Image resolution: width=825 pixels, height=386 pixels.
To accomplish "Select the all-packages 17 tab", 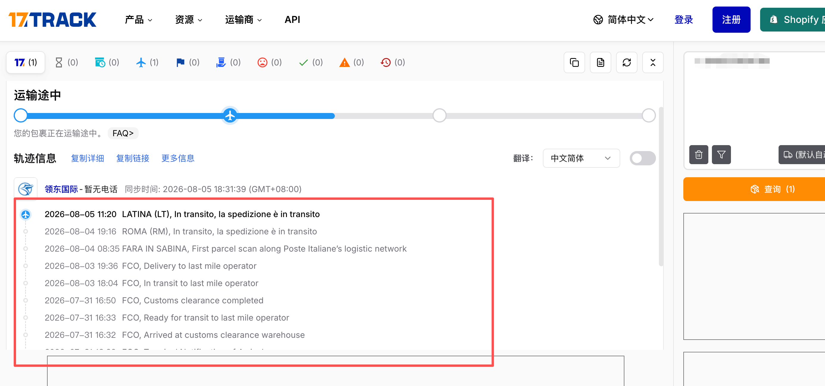I will click(26, 62).
